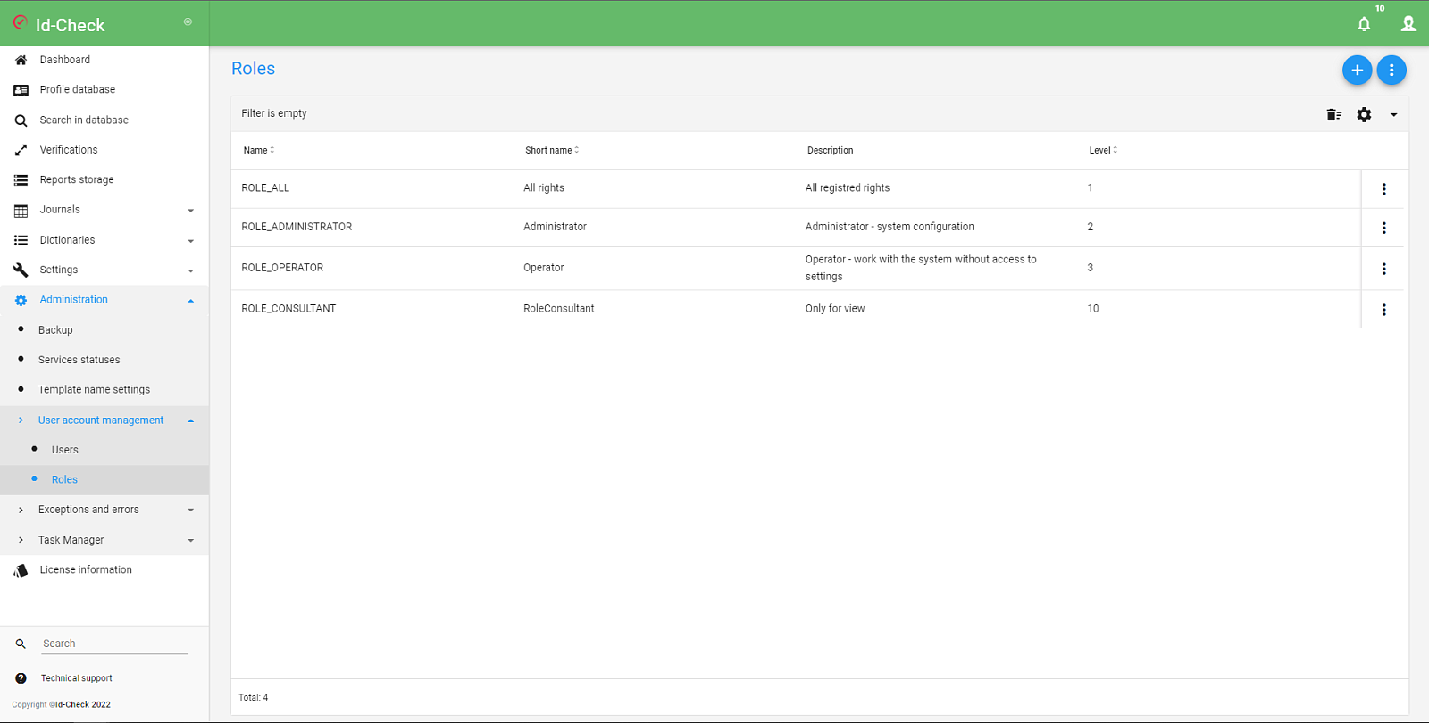The width and height of the screenshot is (1429, 723).
Task: Click the clear filter trash icon
Action: click(x=1334, y=114)
